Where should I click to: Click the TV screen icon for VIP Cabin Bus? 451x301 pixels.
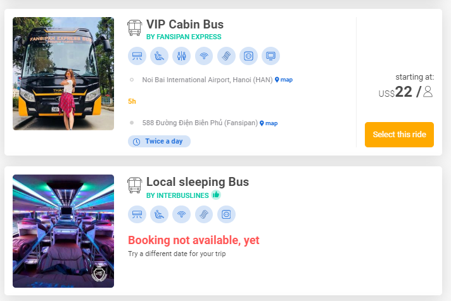point(270,56)
